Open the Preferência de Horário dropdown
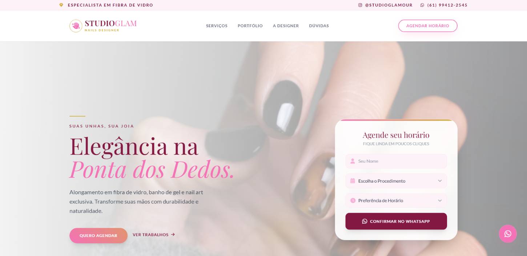Screen dimensions: 527x256 [396, 200]
